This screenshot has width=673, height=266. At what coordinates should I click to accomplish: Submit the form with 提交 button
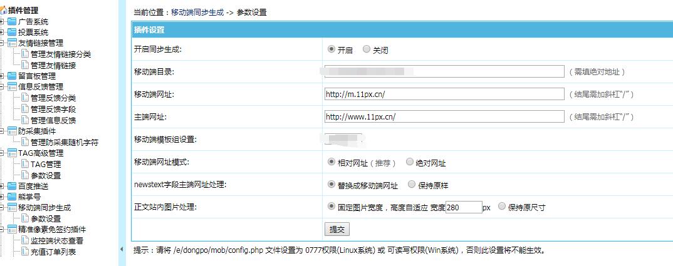coord(337,230)
